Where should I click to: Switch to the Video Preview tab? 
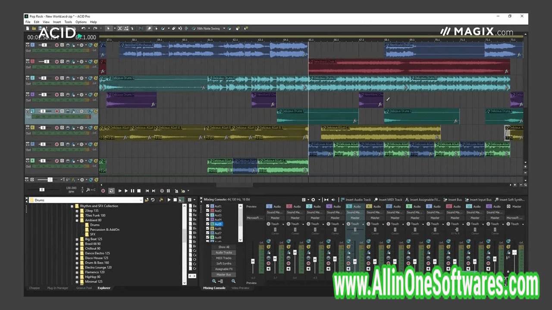coord(241,288)
